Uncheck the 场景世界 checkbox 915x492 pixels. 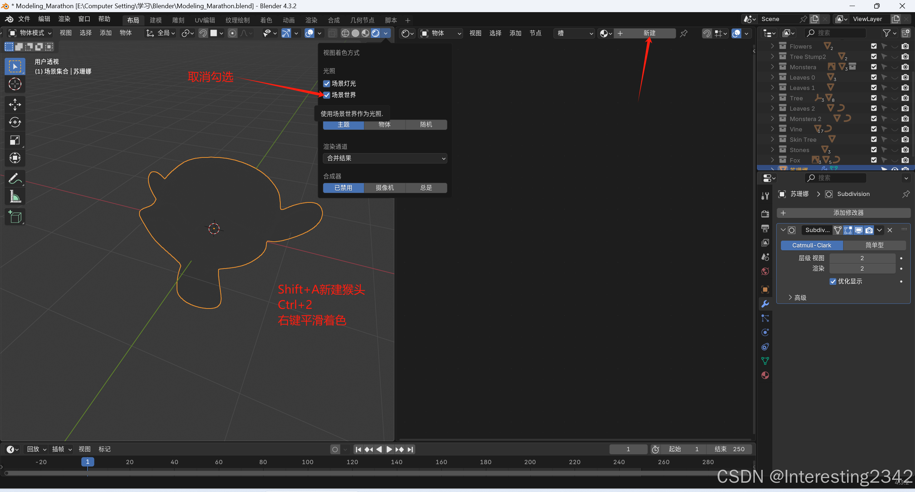pos(326,95)
